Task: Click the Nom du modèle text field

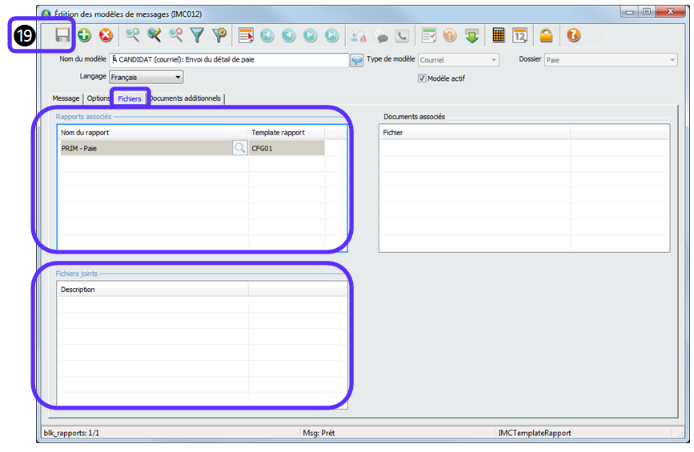Action: [228, 60]
